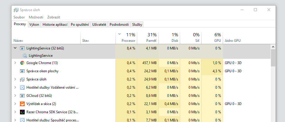The image size is (285, 122).
Task: Click the LightingService child gear icon
Action: (25, 55)
